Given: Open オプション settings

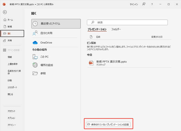Looking at the screenshot, I should pyautogui.click(x=11, y=118).
